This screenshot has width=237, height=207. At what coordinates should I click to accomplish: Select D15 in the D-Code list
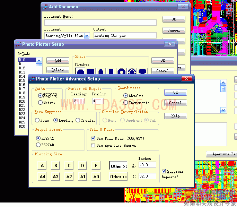click(22, 80)
